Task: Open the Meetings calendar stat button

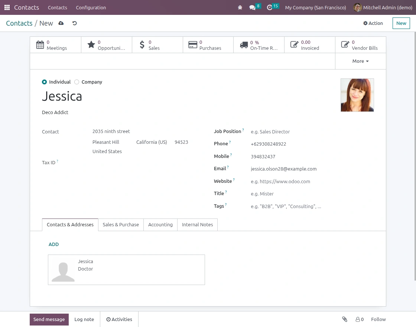Action: point(55,45)
